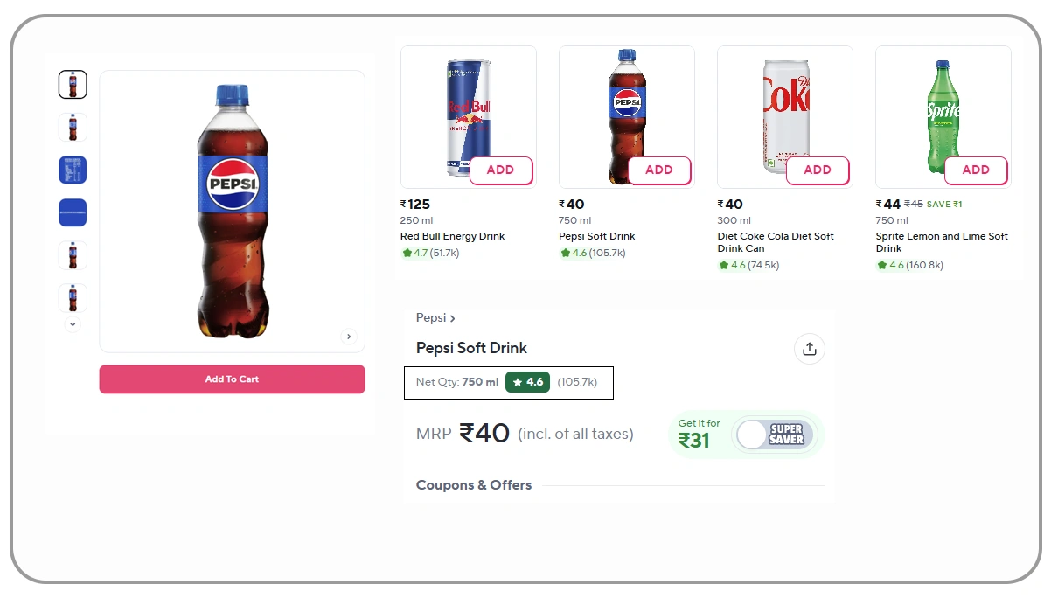Share the Pepsi Soft Drink product

coord(809,348)
